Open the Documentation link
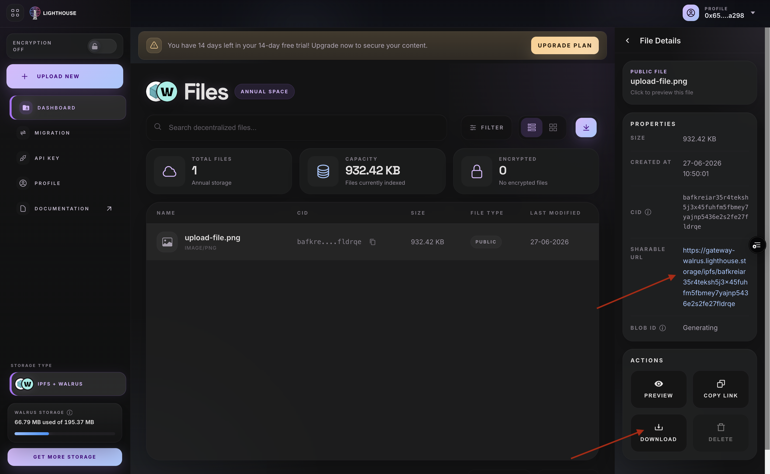Image resolution: width=770 pixels, height=474 pixels. pos(65,208)
